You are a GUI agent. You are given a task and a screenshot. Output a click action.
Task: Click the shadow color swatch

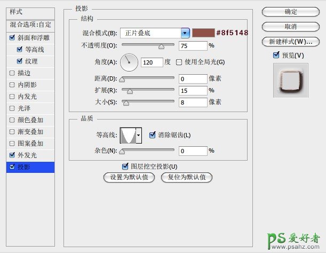click(x=203, y=33)
